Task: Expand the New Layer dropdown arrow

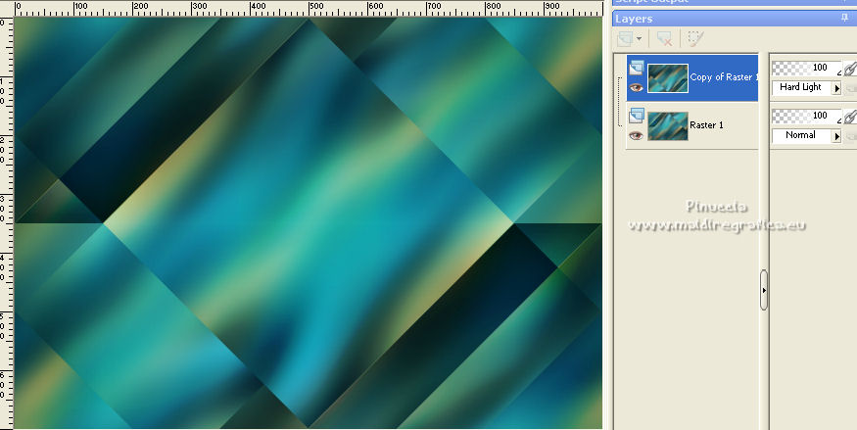Action: coord(639,39)
